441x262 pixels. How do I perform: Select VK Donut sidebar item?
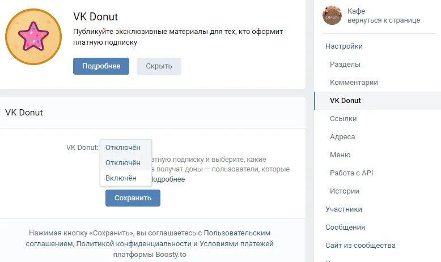point(378,101)
